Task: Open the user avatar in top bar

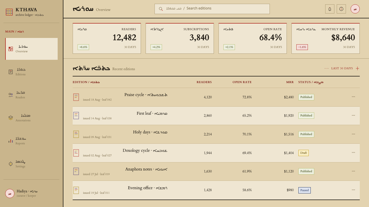Action: click(x=355, y=9)
